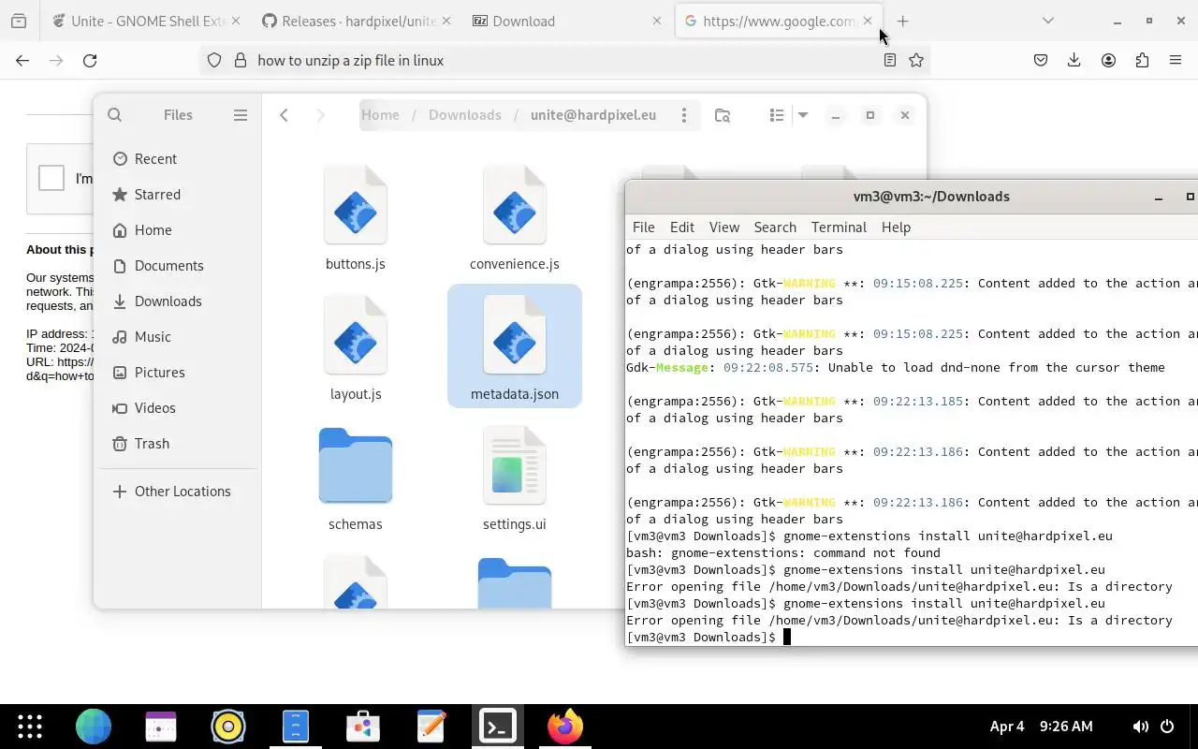Open Trash in Files sidebar

click(177, 444)
